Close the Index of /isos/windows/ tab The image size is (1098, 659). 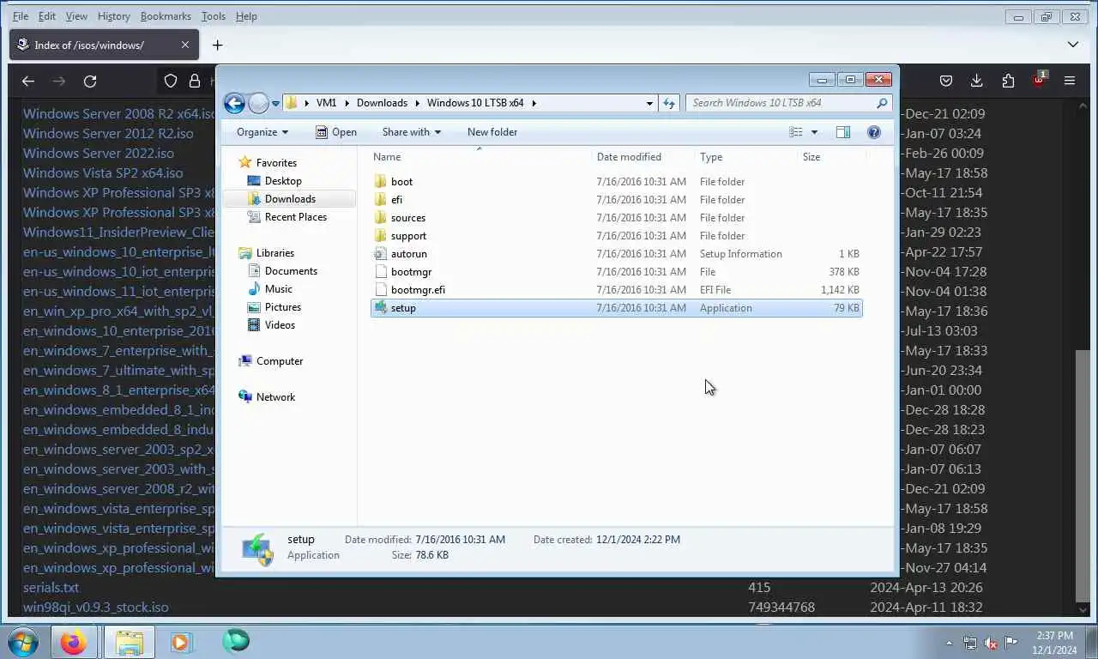[185, 45]
